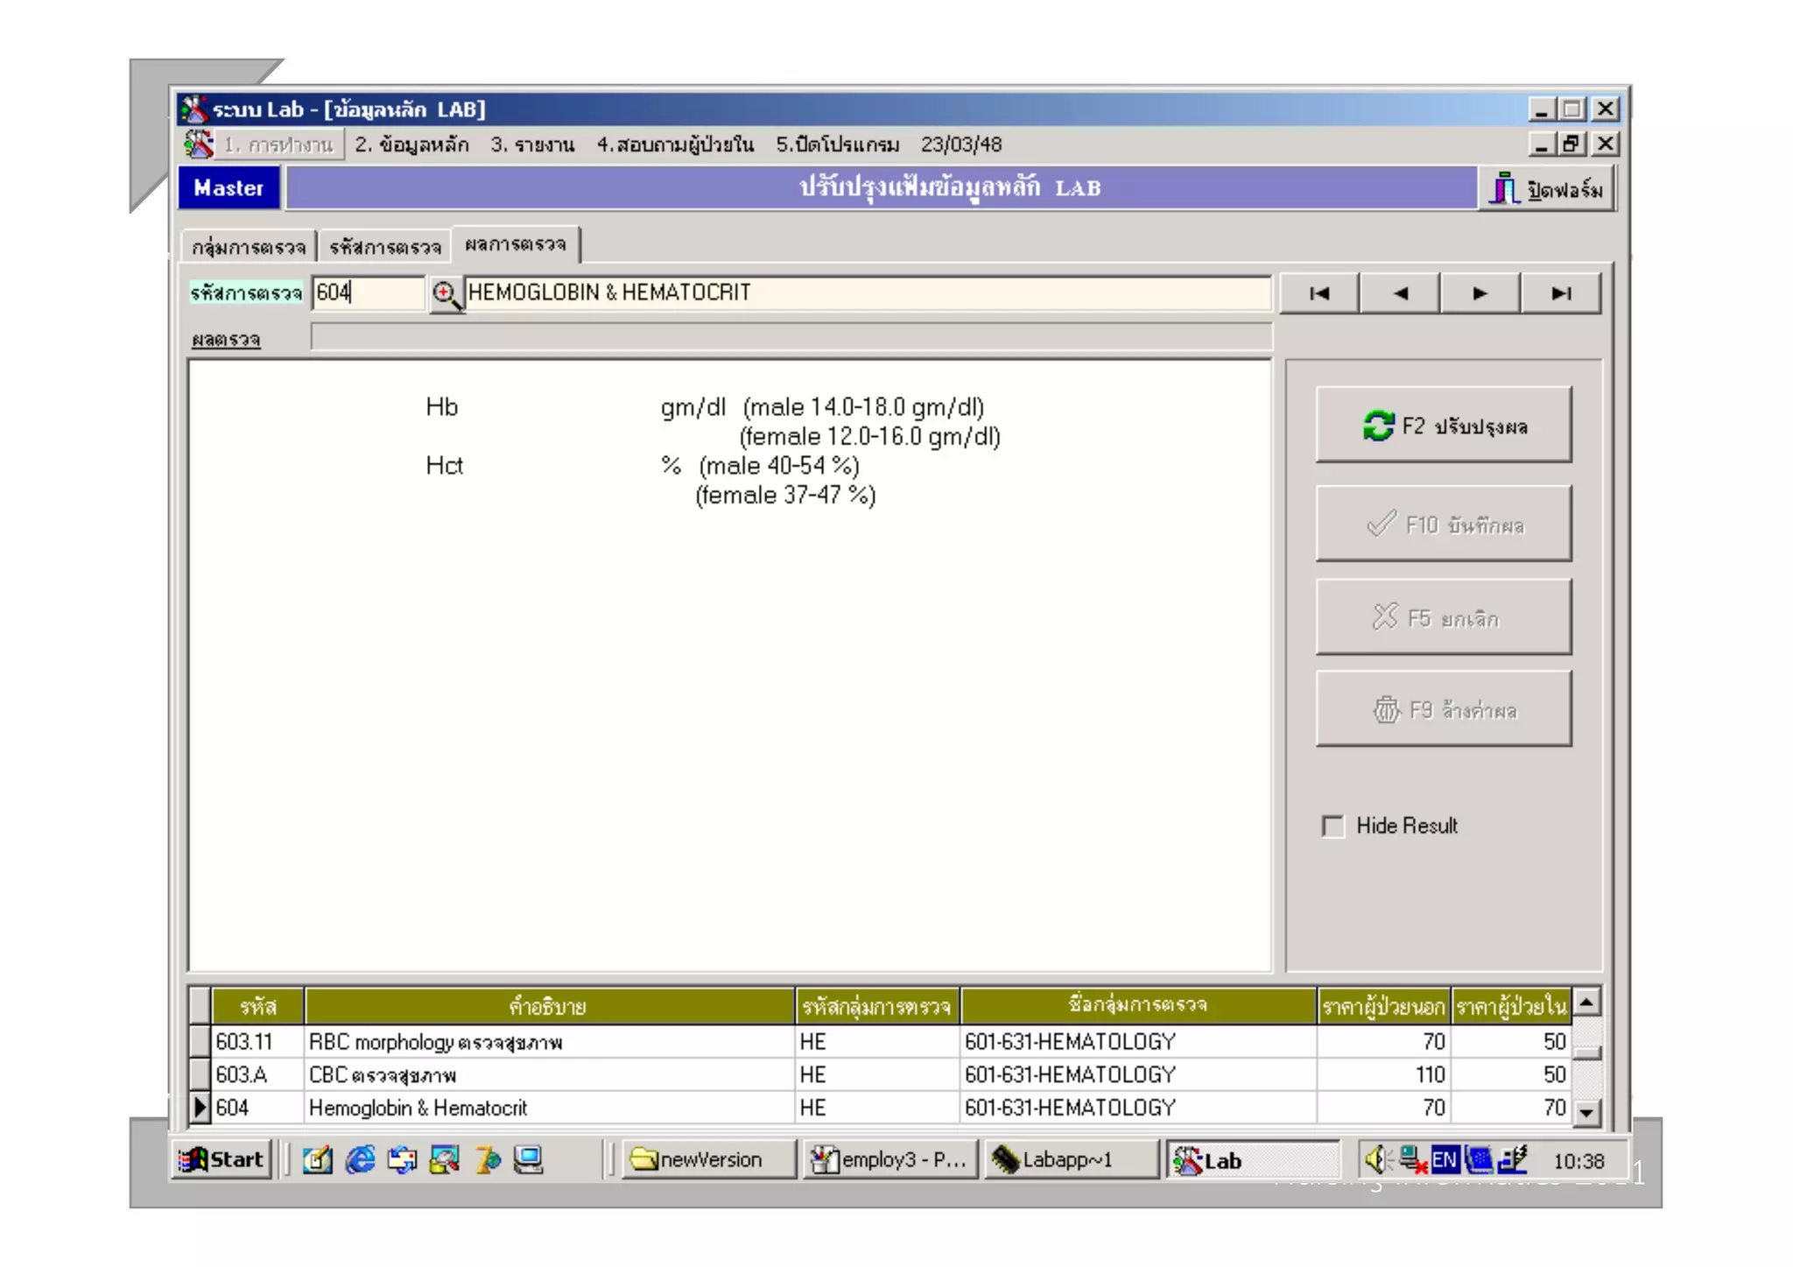The width and height of the screenshot is (1793, 1267).
Task: Go to next record arrow
Action: (1480, 293)
